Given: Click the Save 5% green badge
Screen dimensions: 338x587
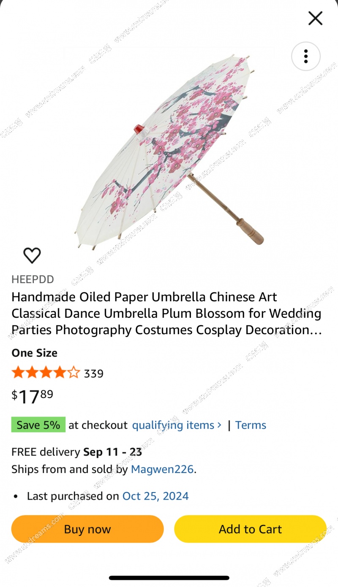Looking at the screenshot, I should pos(38,425).
